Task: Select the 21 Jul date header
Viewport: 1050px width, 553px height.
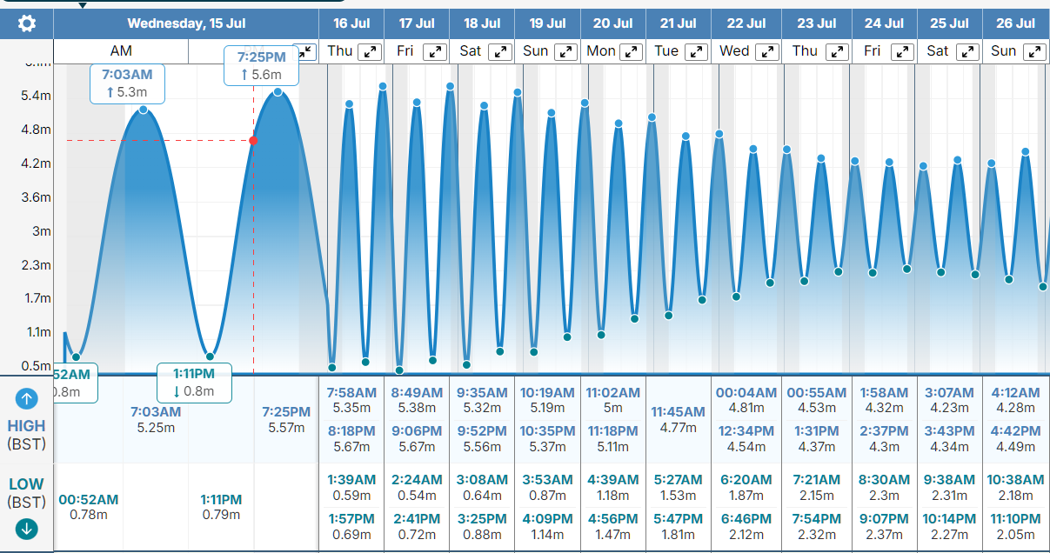Action: tap(678, 23)
